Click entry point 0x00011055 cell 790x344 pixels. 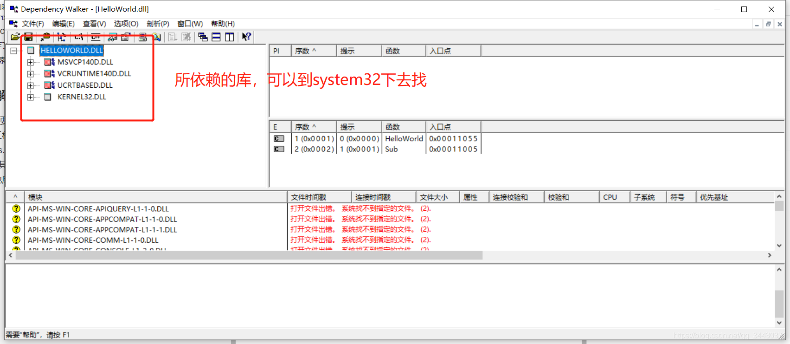[x=453, y=139]
